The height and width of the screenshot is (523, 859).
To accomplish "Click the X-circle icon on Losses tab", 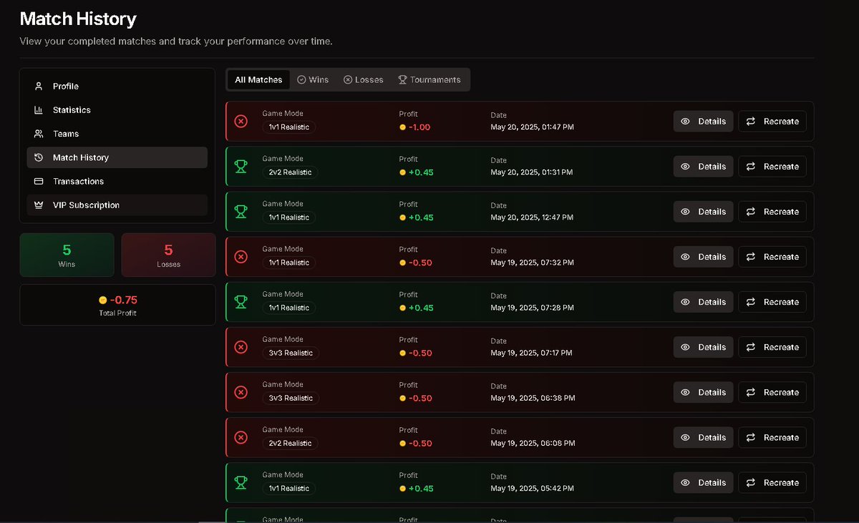I will tap(348, 80).
